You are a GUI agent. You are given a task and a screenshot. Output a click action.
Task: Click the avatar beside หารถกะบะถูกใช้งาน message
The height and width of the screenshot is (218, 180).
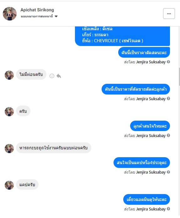click(9, 148)
